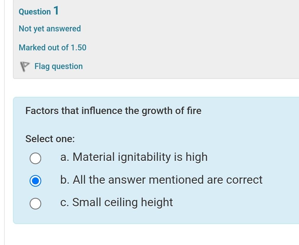
Task: Click the Select one prompt
Action: pyautogui.click(x=50, y=139)
